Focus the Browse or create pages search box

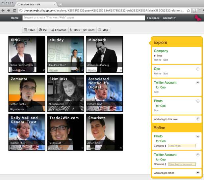[x=84, y=18]
